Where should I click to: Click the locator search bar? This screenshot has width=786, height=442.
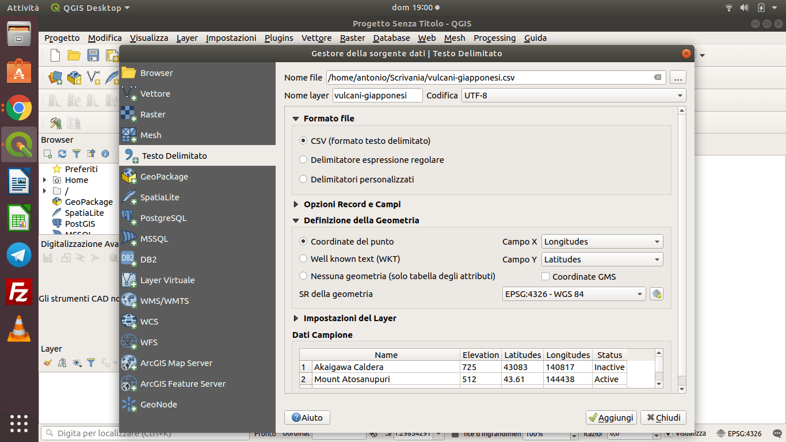(x=146, y=433)
